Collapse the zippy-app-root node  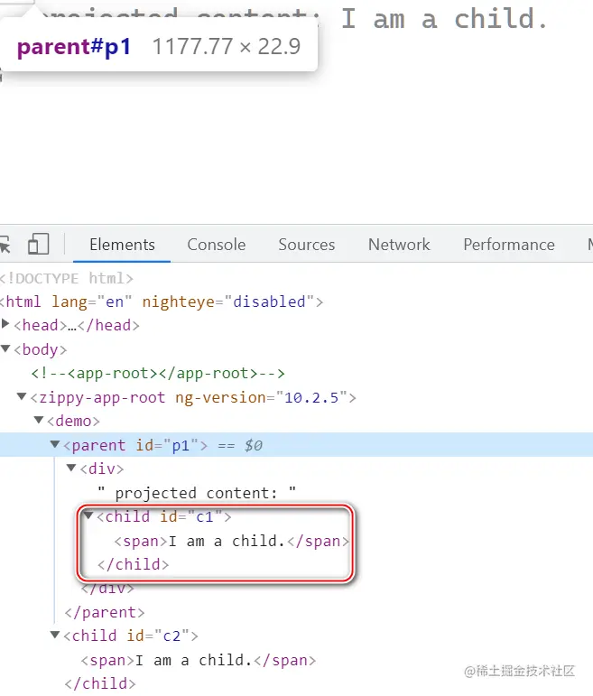(22, 396)
